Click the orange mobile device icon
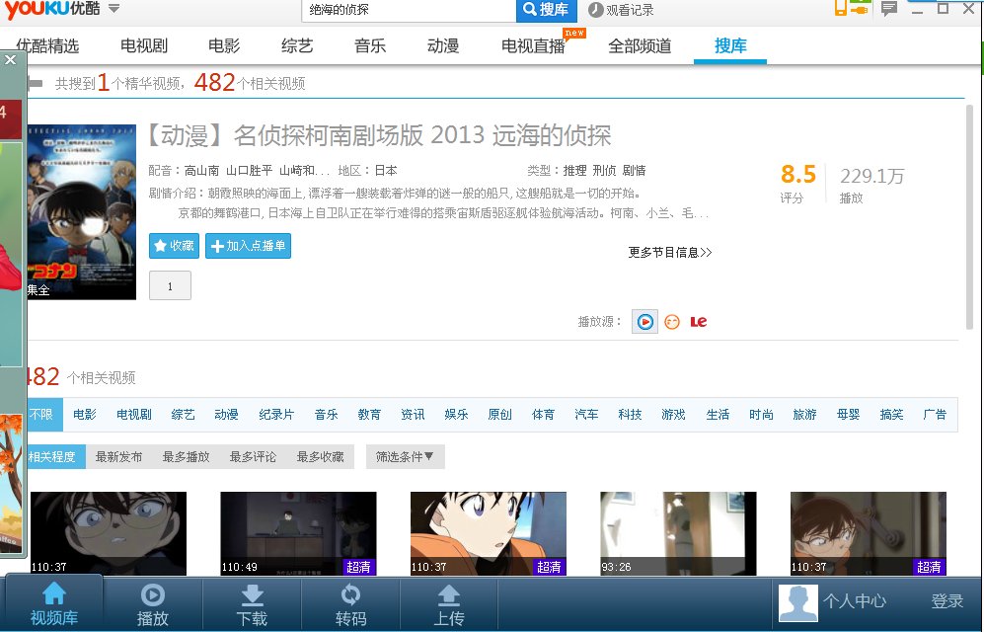 coord(841,8)
